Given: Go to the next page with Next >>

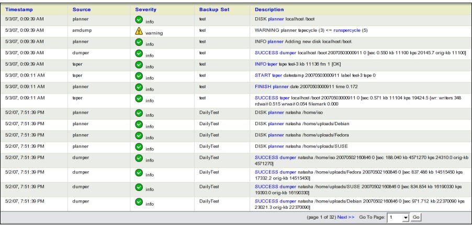Looking at the screenshot, I should pyautogui.click(x=345, y=217).
